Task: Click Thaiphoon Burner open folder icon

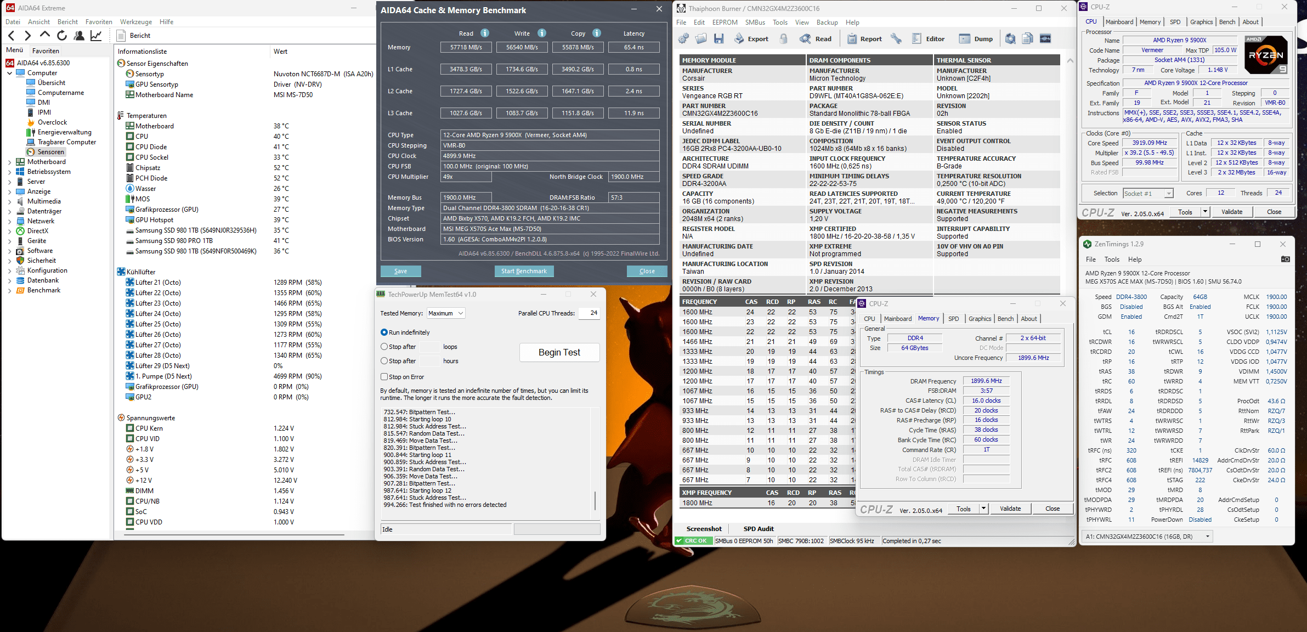Action: (x=701, y=38)
